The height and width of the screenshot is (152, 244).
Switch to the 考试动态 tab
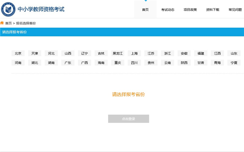[167, 10]
